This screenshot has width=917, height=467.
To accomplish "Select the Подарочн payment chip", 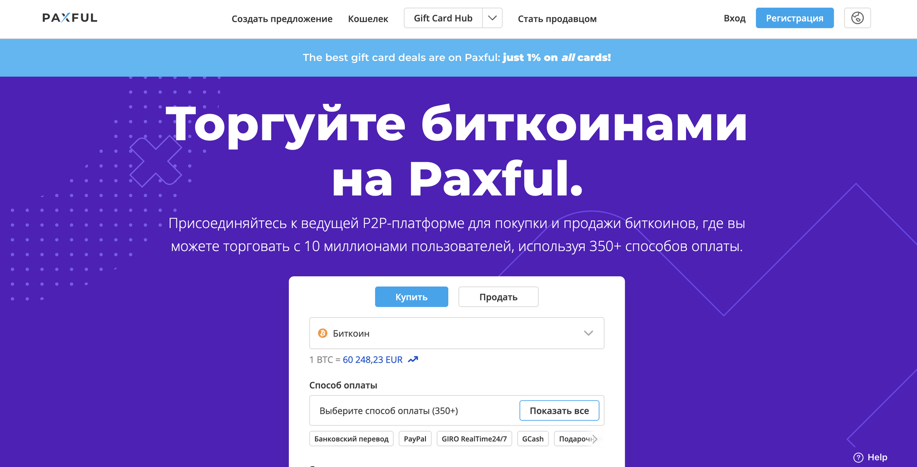I will [x=575, y=439].
